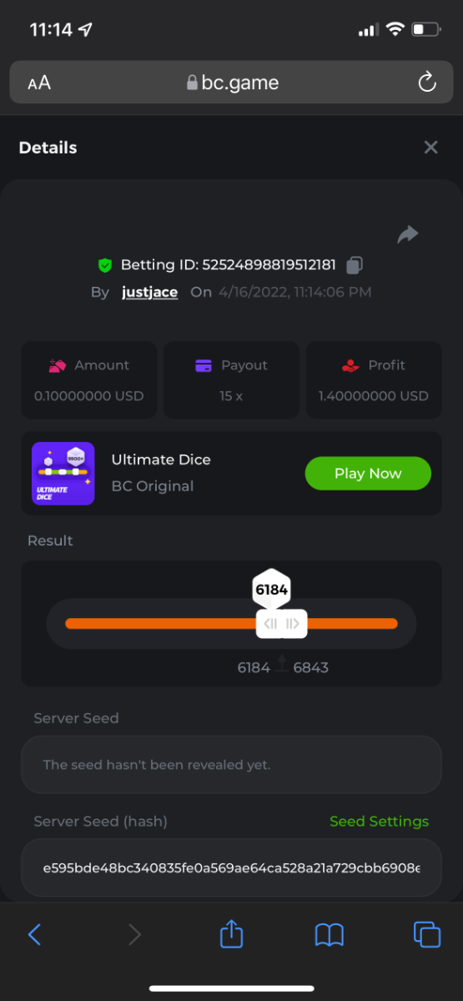Image resolution: width=463 pixels, height=1001 pixels.
Task: Select the Server Seed unrevealed field
Action: tap(231, 764)
